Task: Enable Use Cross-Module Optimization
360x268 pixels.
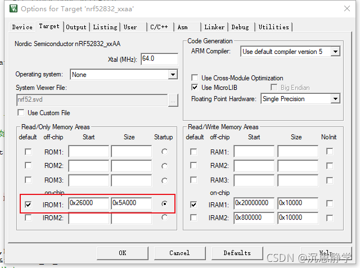Action: point(195,78)
